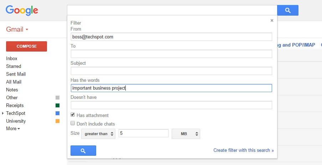Click the blue search icon beside top search bar

(x=288, y=10)
